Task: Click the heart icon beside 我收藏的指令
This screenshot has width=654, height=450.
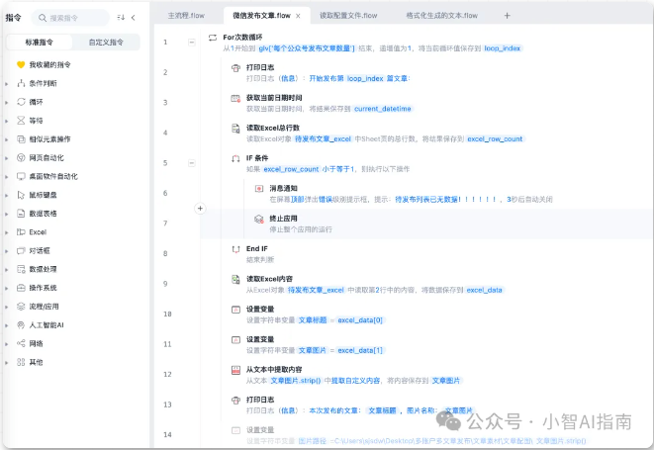Action: [21, 64]
